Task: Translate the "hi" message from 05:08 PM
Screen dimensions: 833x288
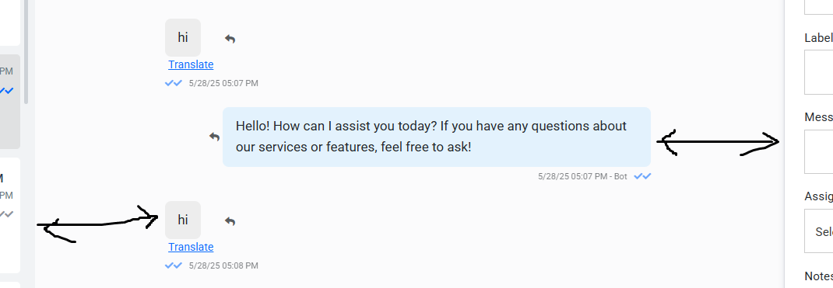Action: 191,247
